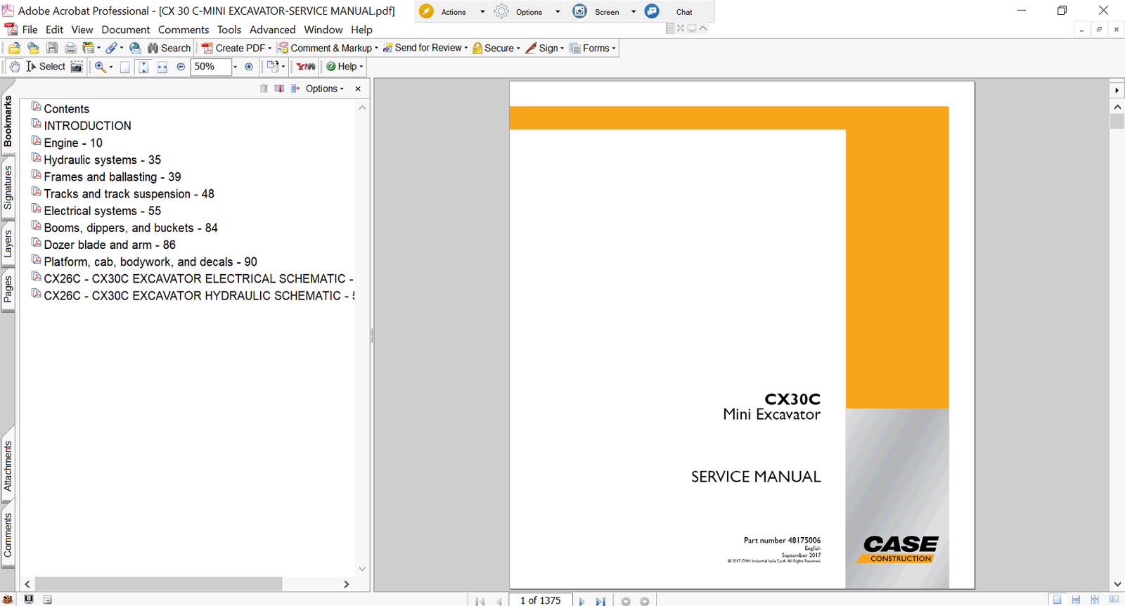Open the Hydraulic systems - 35 bookmark

click(x=102, y=160)
